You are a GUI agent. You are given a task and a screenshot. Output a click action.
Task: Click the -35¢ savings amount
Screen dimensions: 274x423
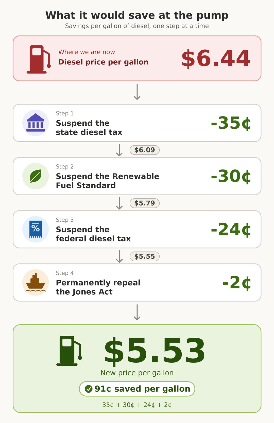point(231,123)
